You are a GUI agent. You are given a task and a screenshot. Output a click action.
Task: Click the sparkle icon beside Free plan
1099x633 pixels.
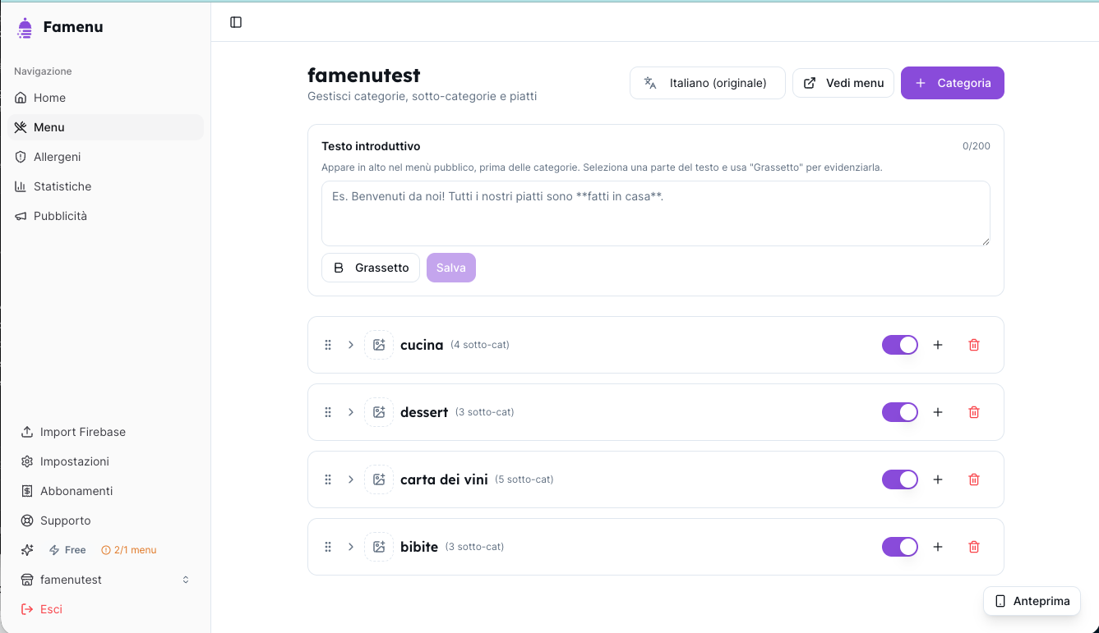point(27,550)
